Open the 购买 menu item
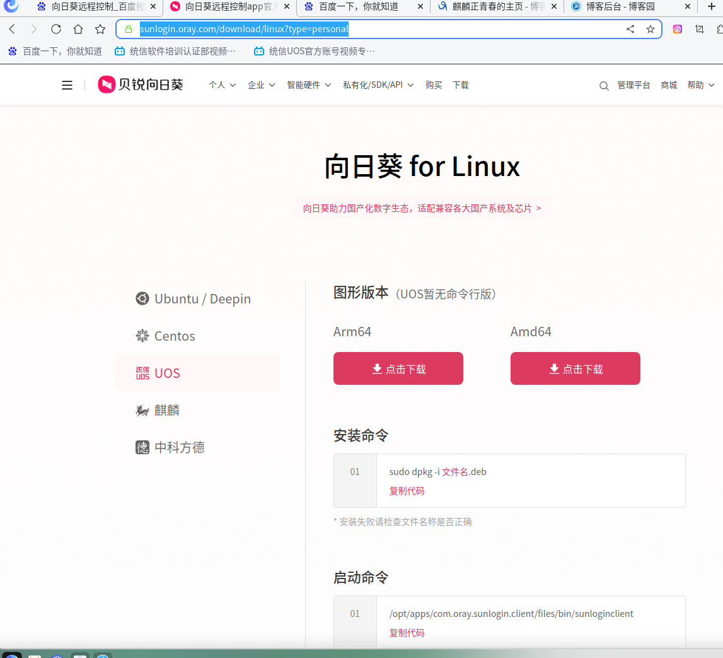The height and width of the screenshot is (658, 723). pyautogui.click(x=434, y=85)
